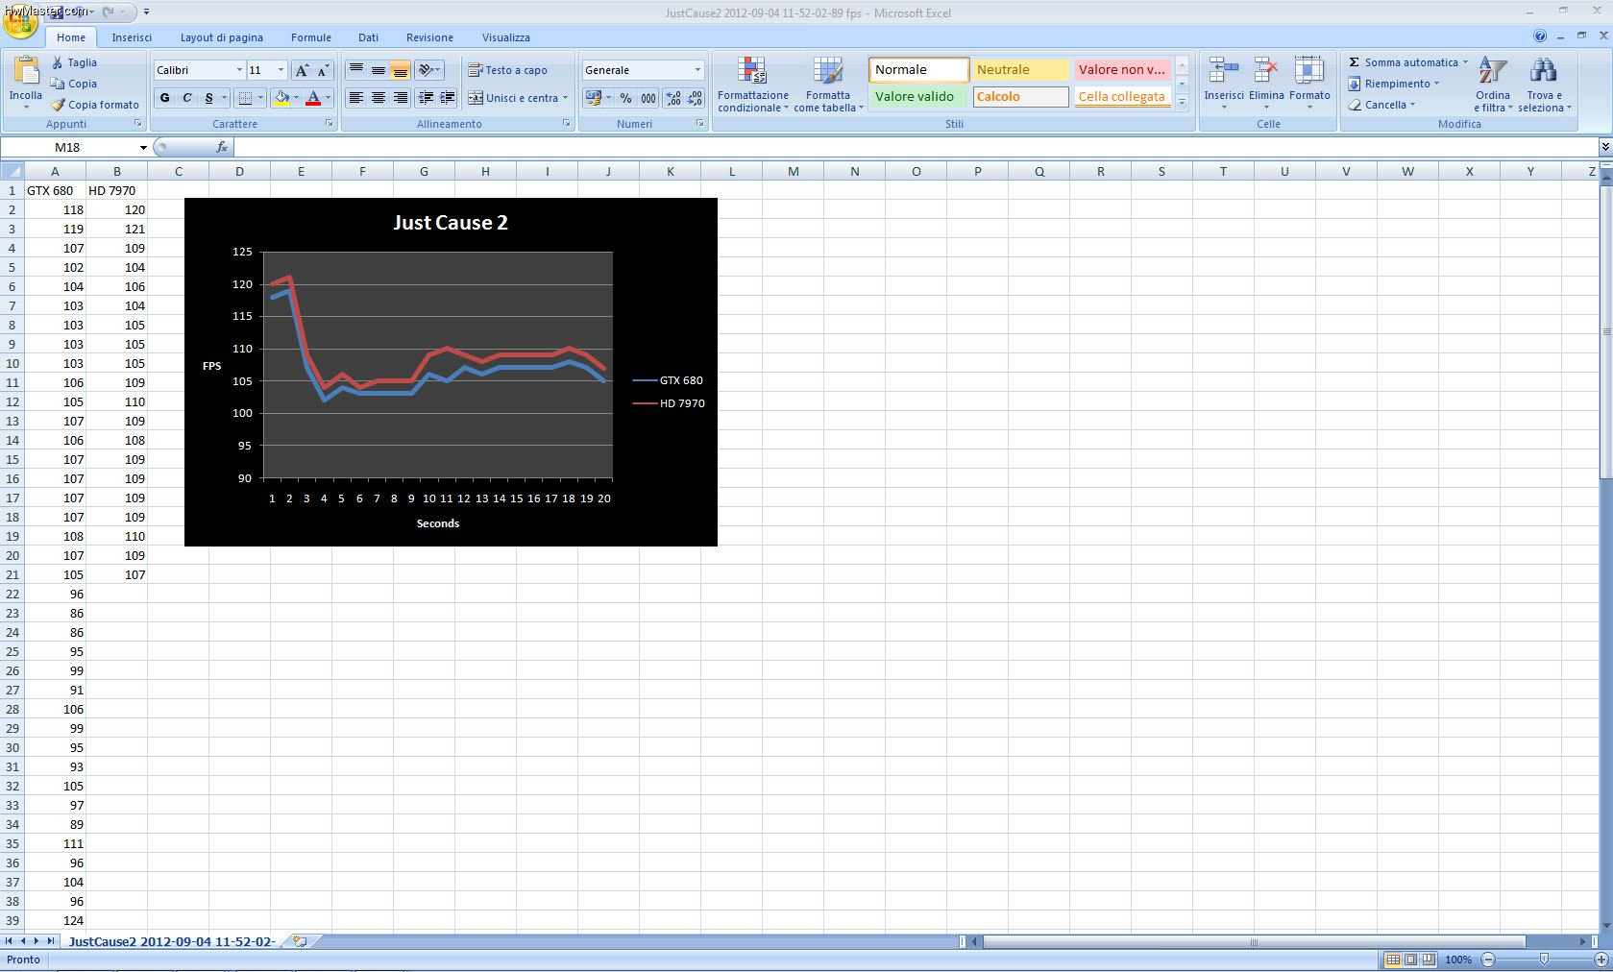Toggle Testo a capo wrap text

coord(507,70)
